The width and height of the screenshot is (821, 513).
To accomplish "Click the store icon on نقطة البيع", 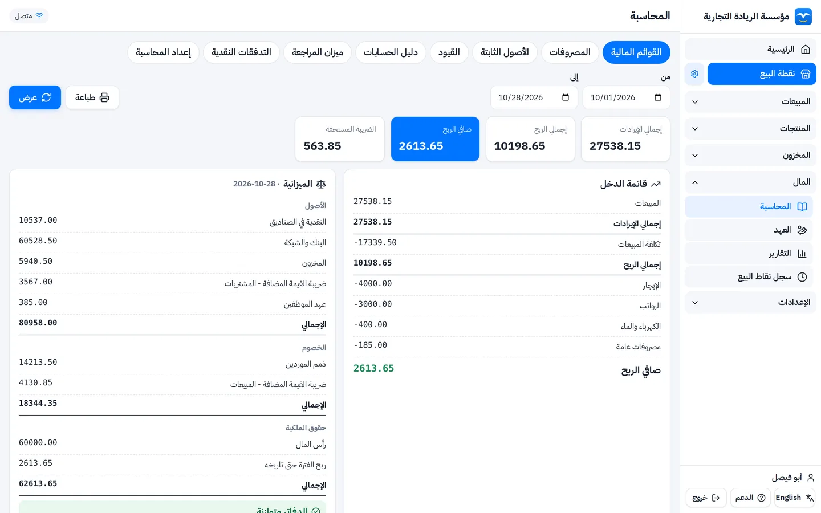I will click(806, 74).
